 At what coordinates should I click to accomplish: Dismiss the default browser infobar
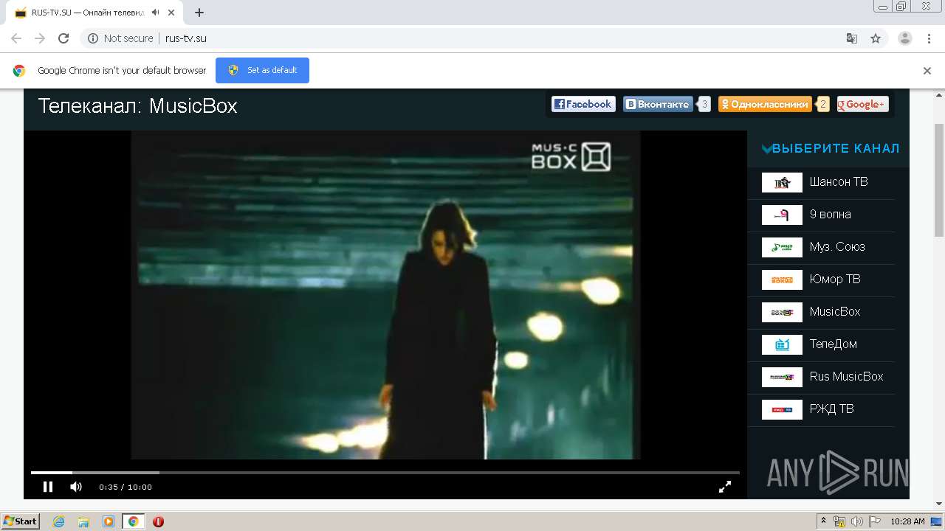tap(927, 71)
